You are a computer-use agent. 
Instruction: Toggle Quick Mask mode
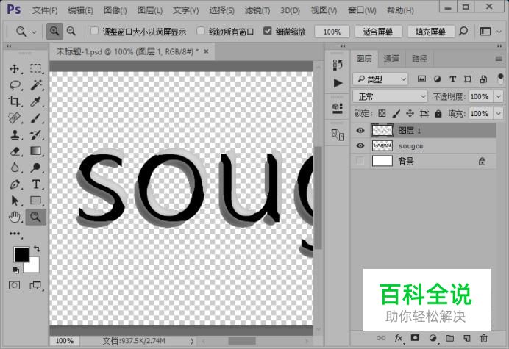[14, 285]
